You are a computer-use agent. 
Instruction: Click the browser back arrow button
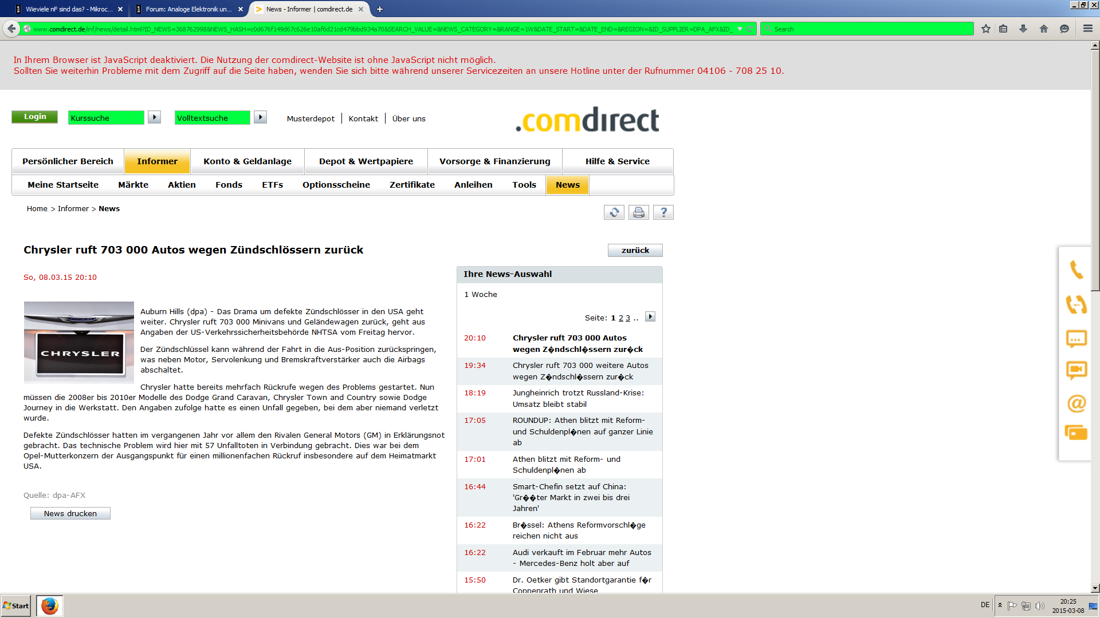click(11, 29)
